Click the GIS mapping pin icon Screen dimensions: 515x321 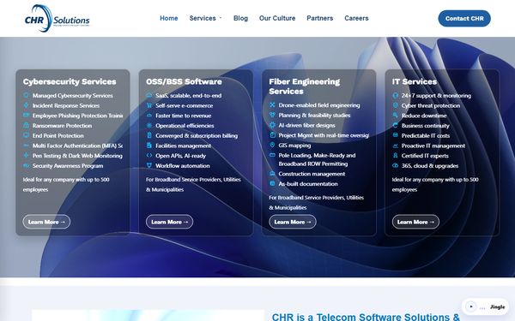272,146
